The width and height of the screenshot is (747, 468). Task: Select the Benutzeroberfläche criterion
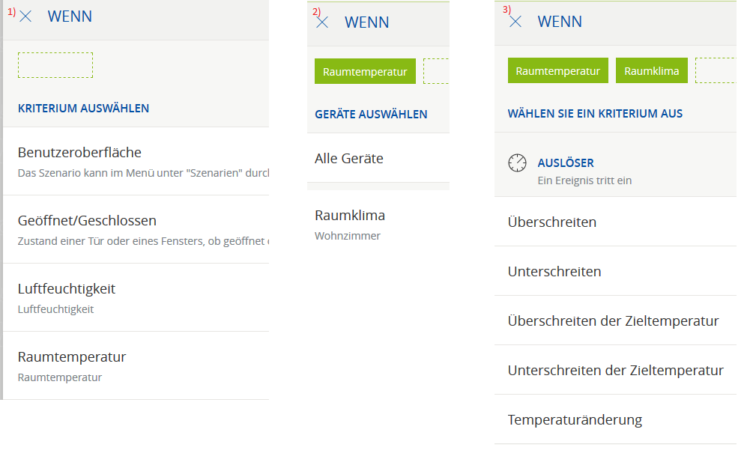tap(79, 153)
